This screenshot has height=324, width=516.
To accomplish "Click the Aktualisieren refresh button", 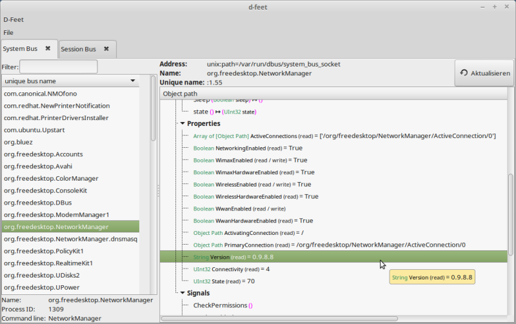I will [x=484, y=74].
